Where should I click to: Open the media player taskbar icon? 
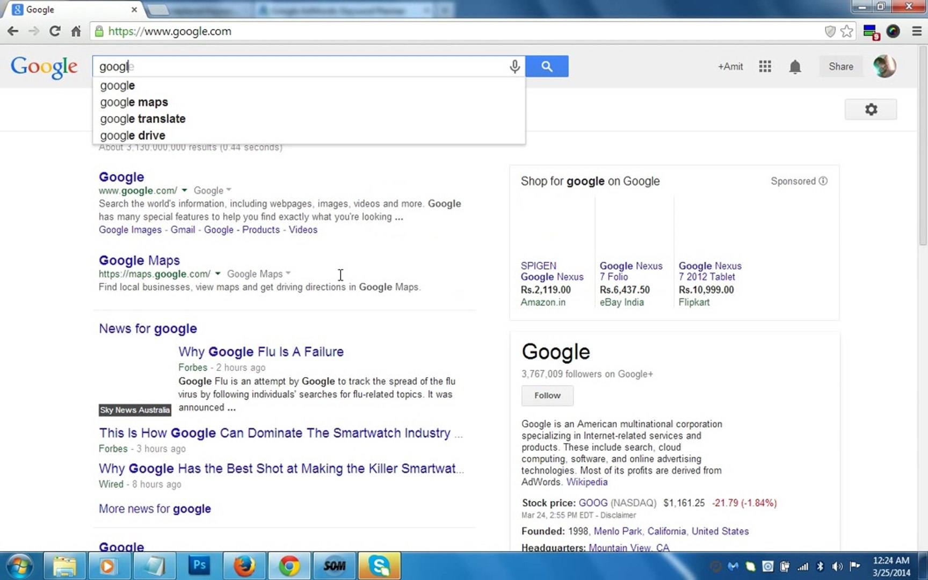point(108,565)
